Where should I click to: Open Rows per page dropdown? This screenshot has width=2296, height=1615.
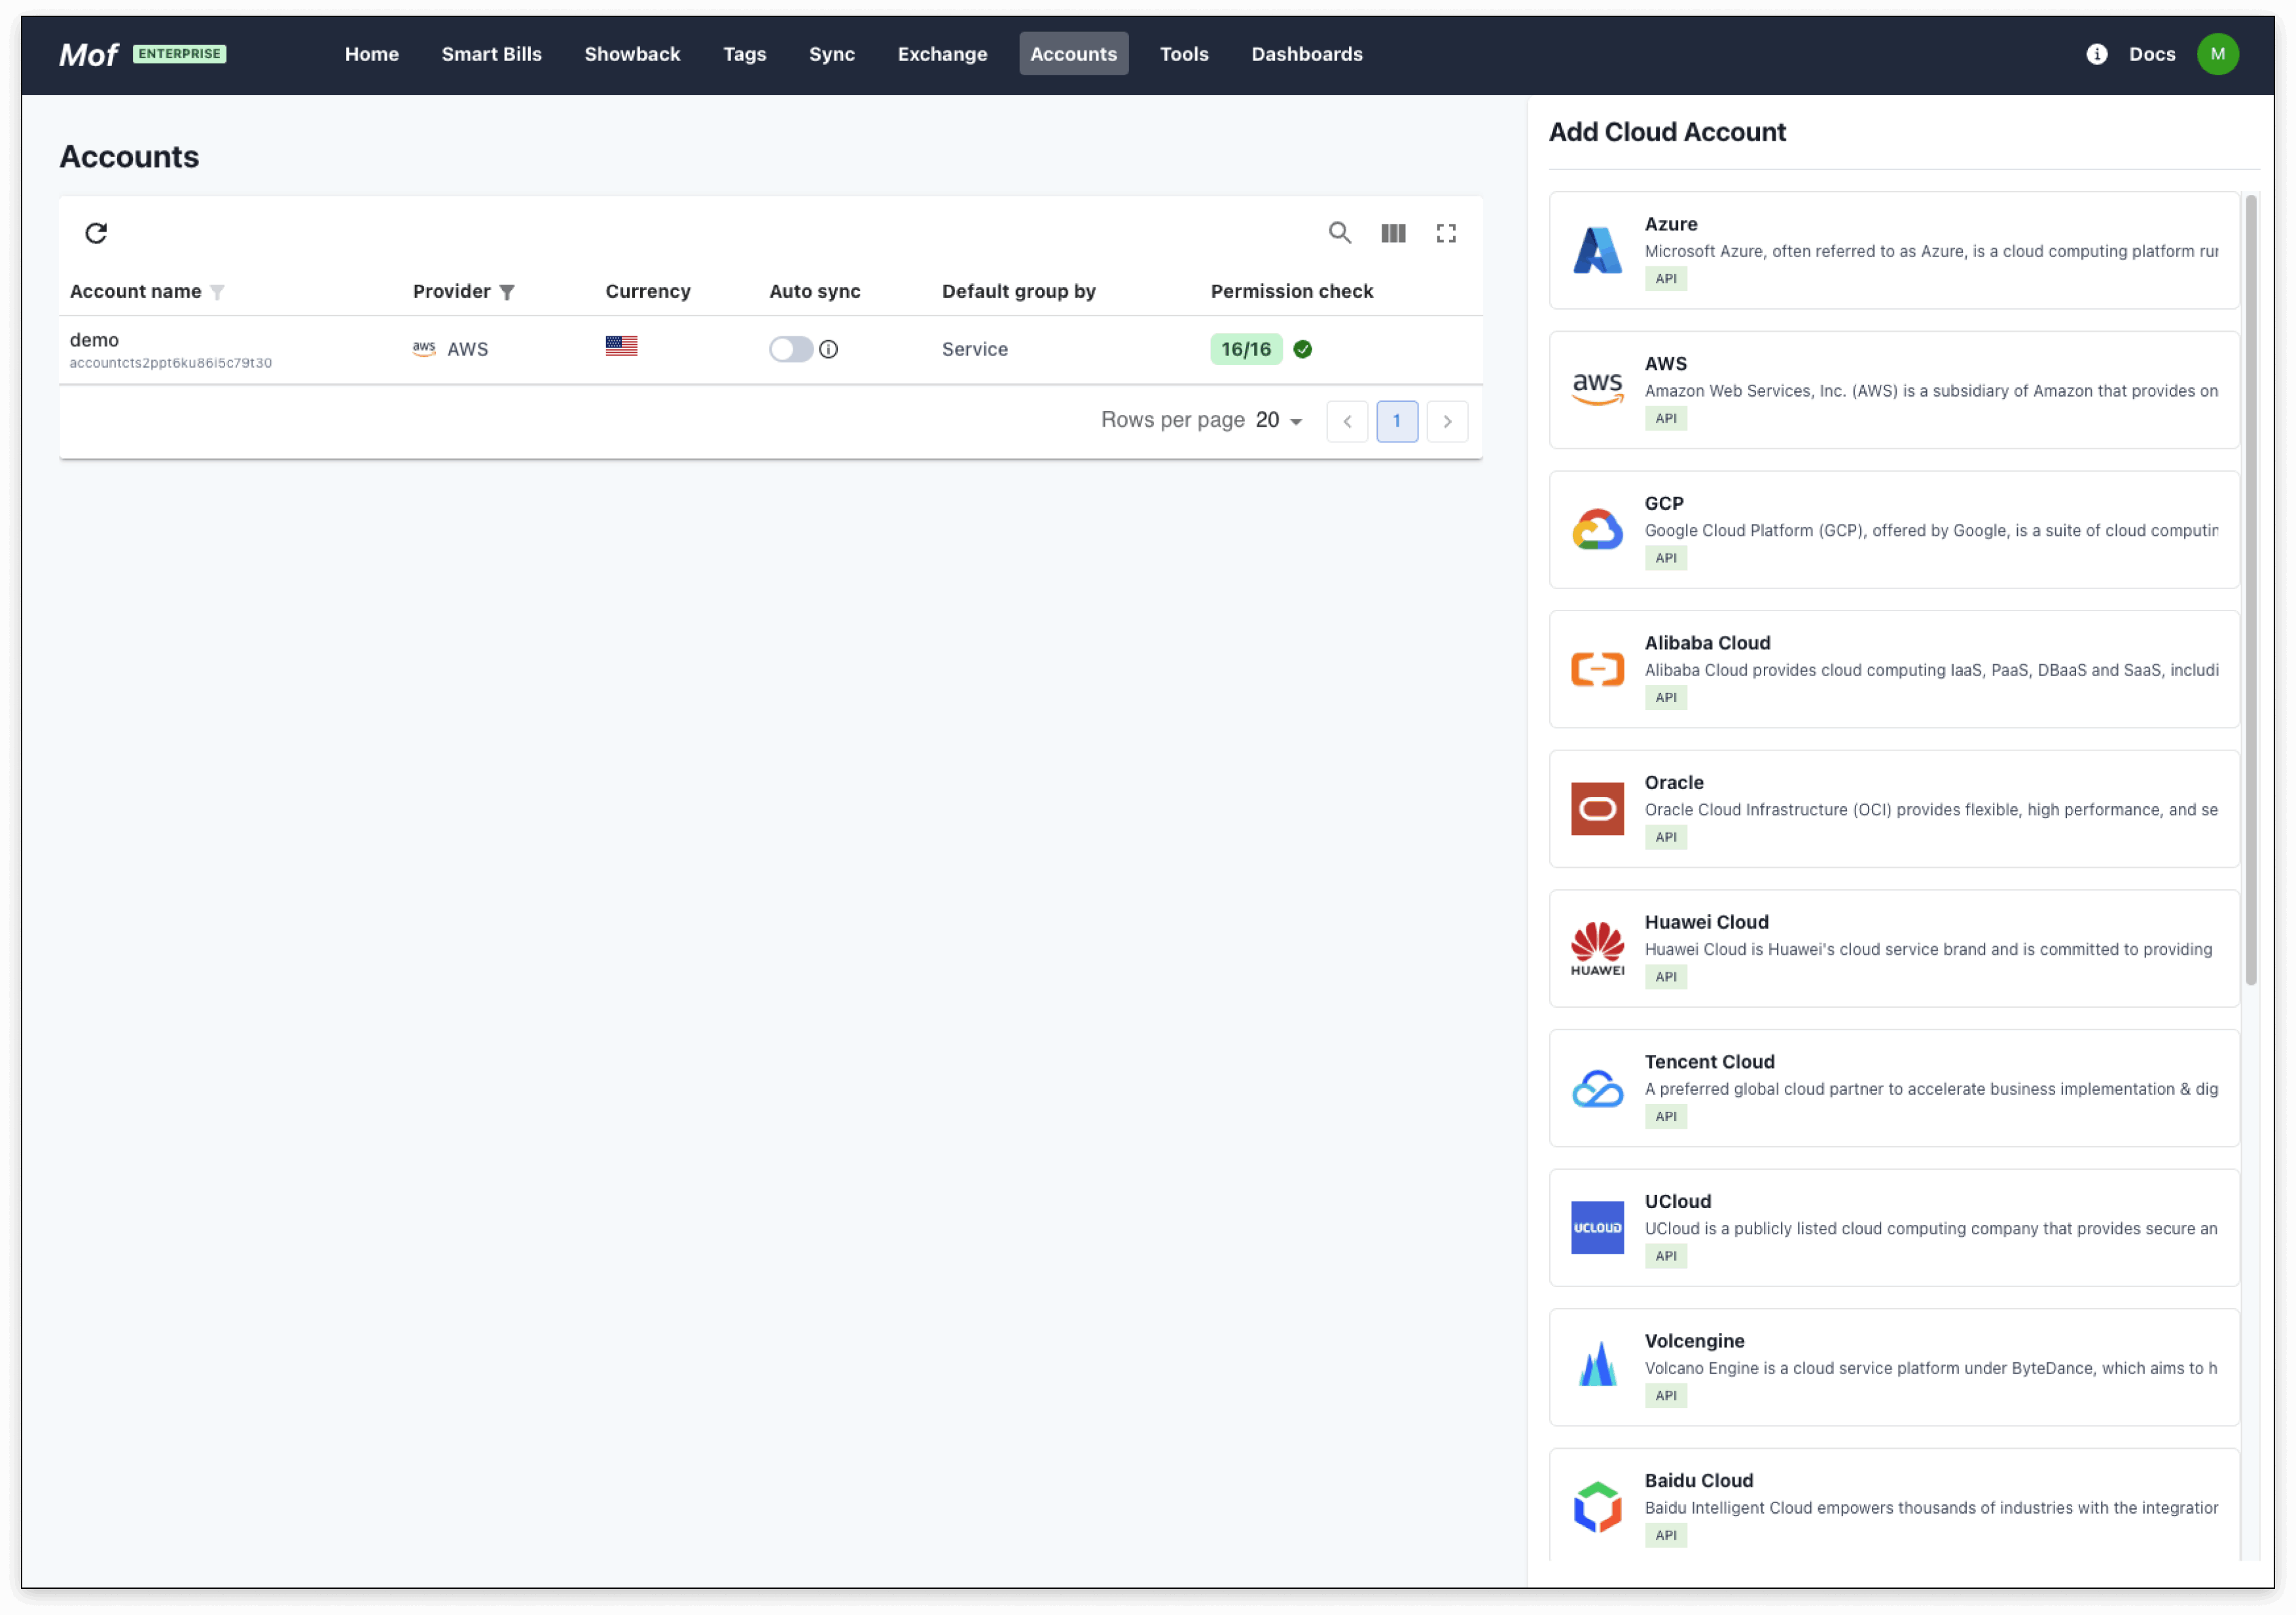pyautogui.click(x=1279, y=421)
